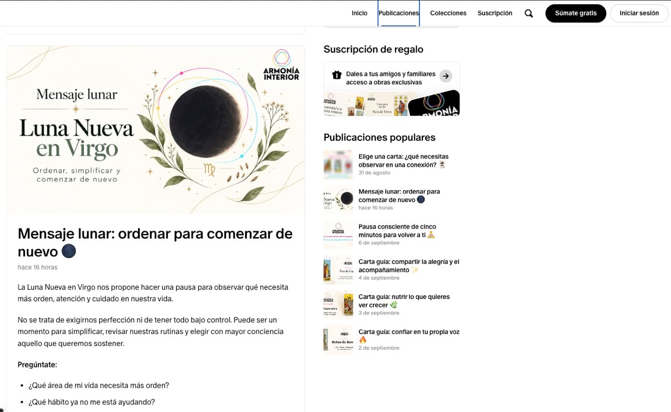This screenshot has height=412, width=671.
Task: Open 'Carta guía: compartir la alegría' post
Action: [x=409, y=266]
